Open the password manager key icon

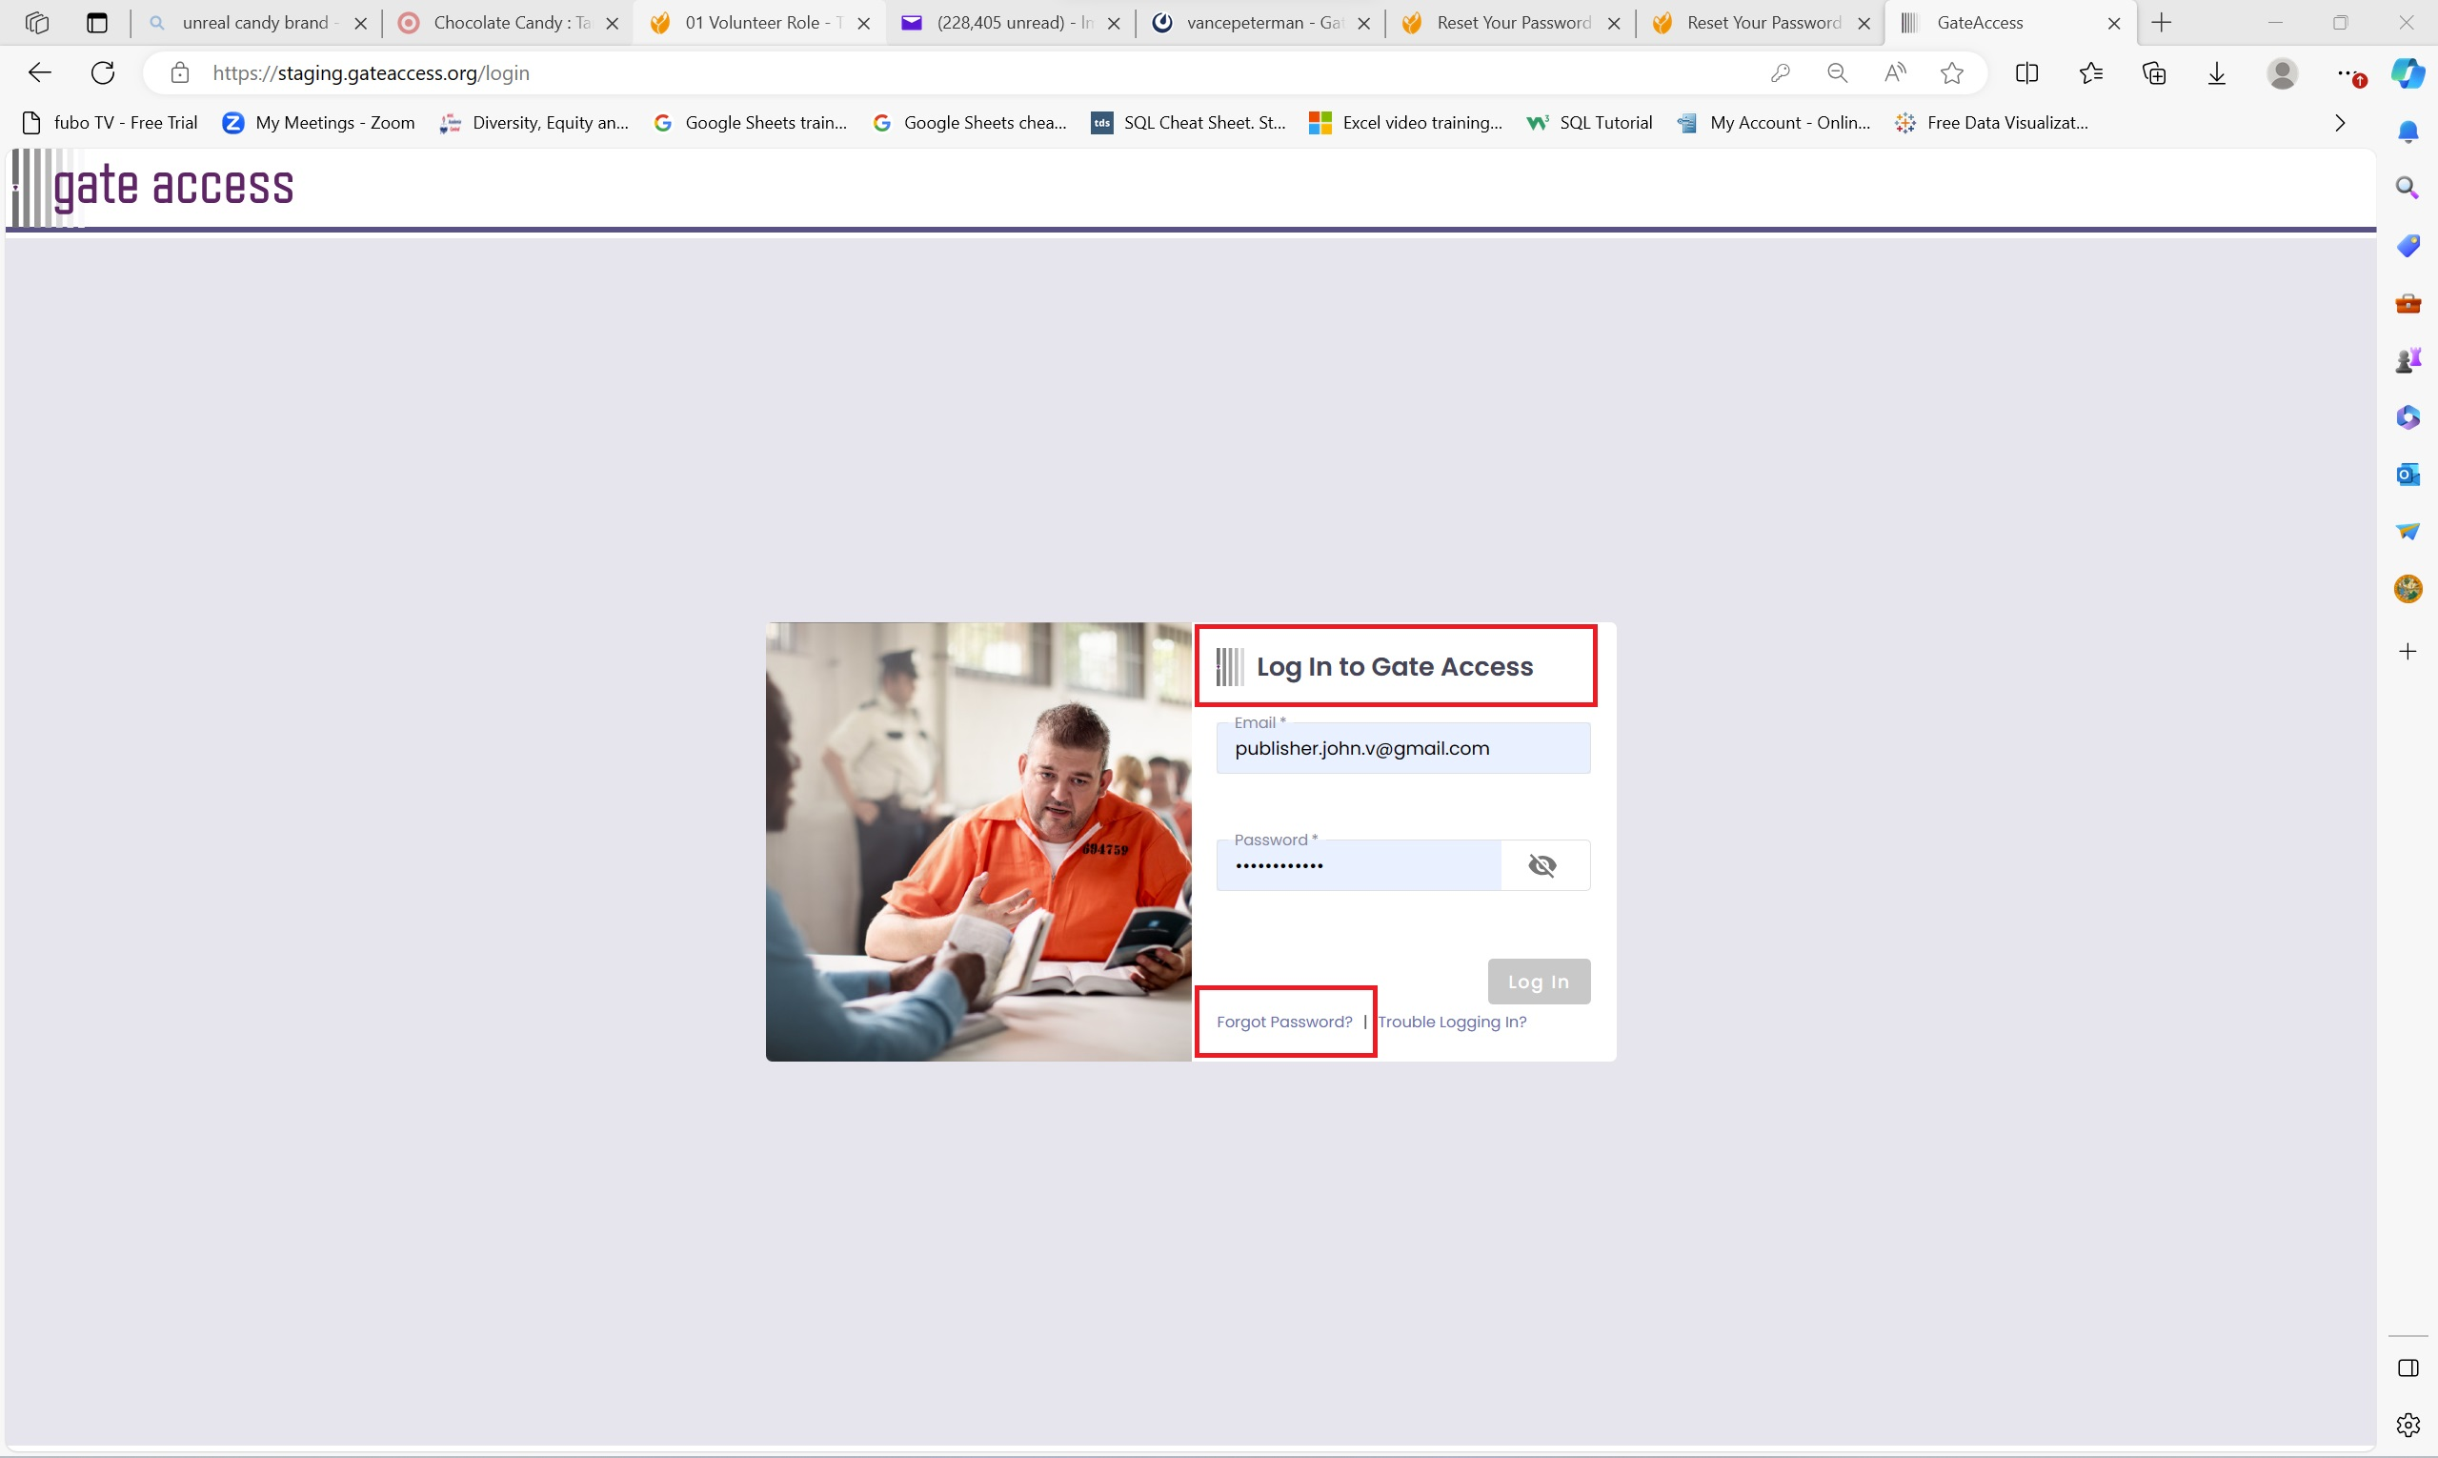[1780, 72]
